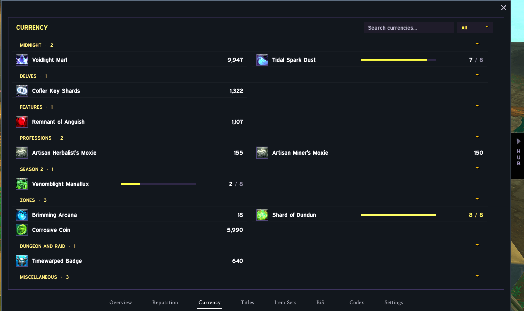Collapse the Dungeon and Raid section
Viewport: 524px width, 311px height.
[x=477, y=245]
